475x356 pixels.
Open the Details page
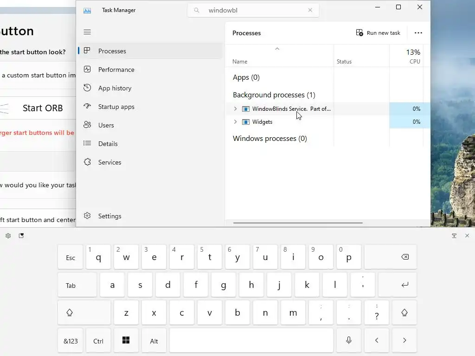150,144
